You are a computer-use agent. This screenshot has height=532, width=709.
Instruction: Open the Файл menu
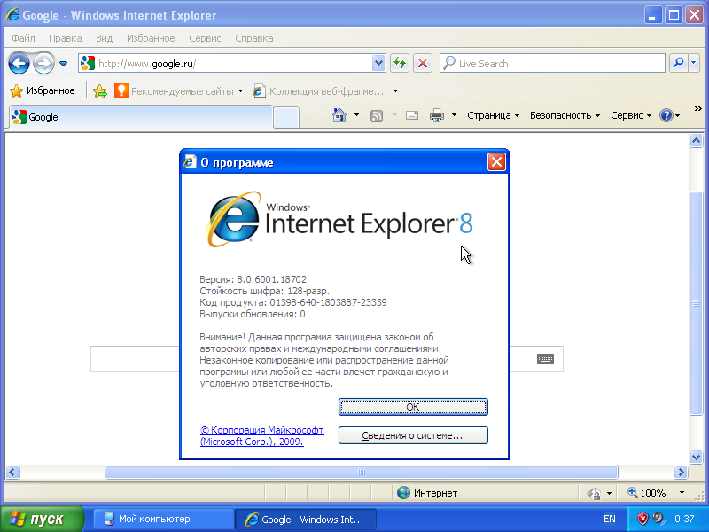click(24, 38)
